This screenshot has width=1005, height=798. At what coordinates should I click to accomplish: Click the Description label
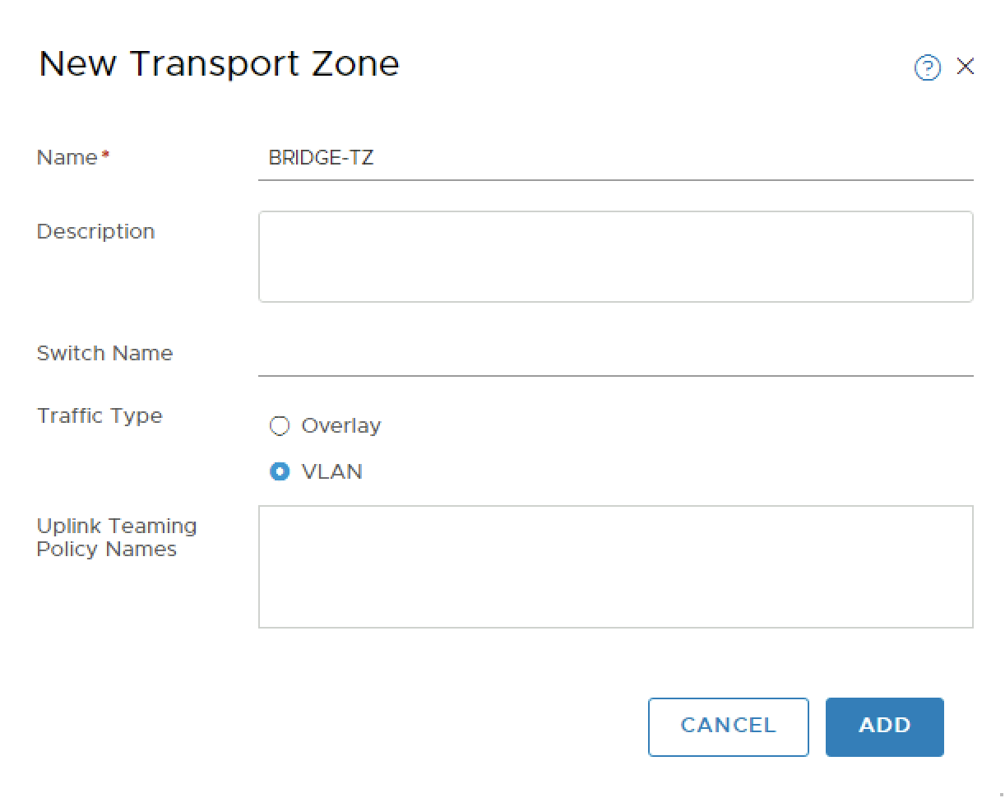(x=95, y=232)
